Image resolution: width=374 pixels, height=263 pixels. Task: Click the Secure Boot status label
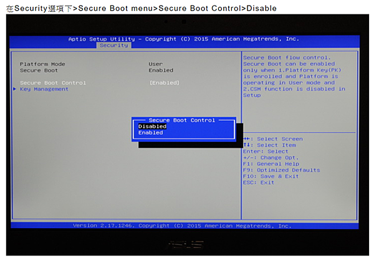point(39,70)
